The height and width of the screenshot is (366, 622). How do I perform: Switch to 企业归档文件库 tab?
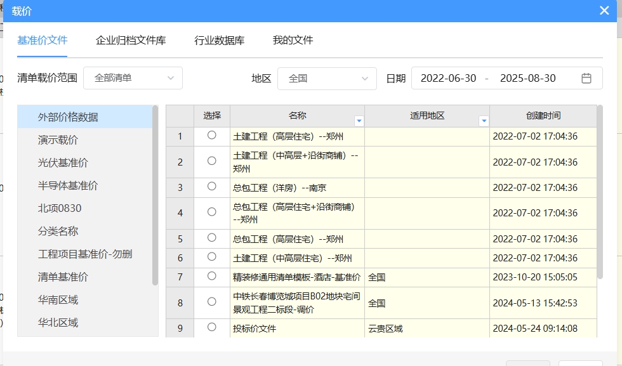[131, 41]
